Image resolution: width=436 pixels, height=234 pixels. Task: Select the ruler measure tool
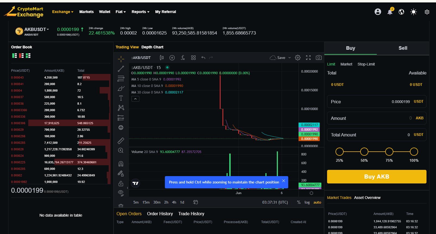(x=121, y=141)
